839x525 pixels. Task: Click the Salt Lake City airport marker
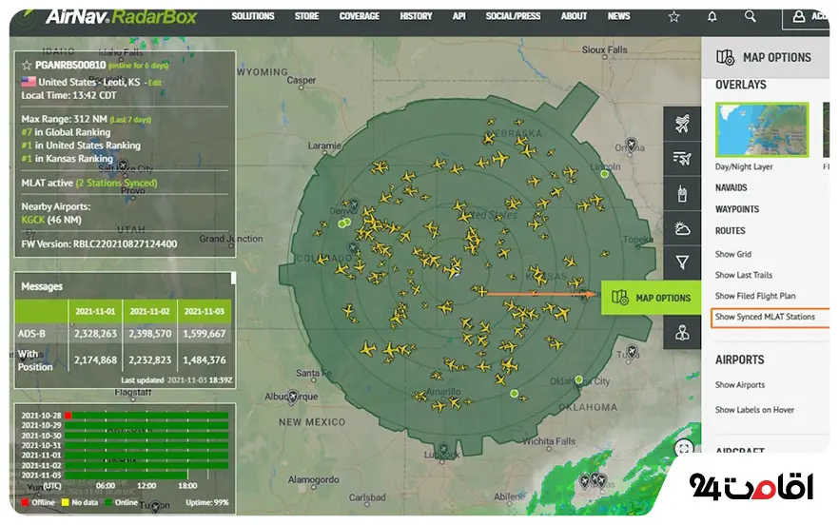pos(123,165)
